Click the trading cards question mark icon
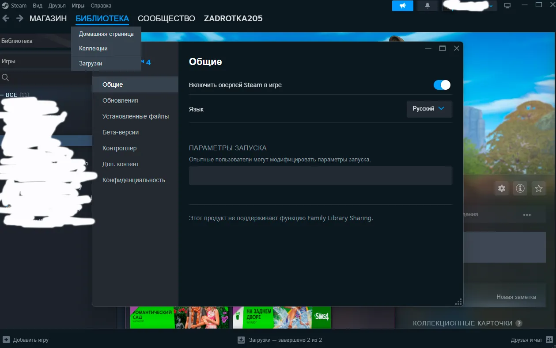Screen dimensions: 556x348 click(519, 323)
